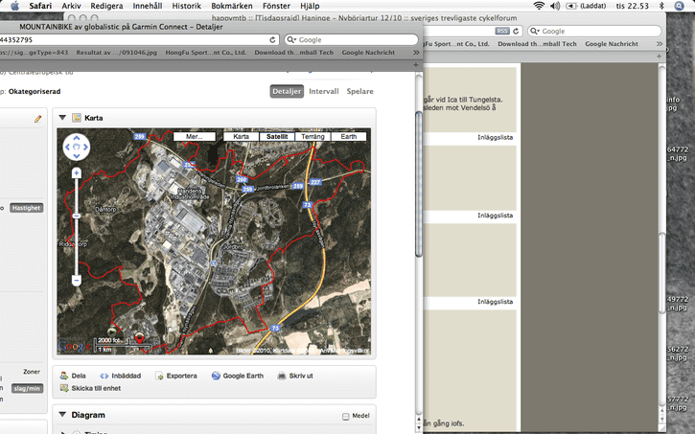Screen dimensions: 695x434
Task: Click the map pan navigation control
Action: tap(76, 147)
